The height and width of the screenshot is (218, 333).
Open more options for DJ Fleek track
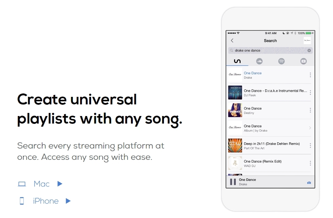pos(310,92)
